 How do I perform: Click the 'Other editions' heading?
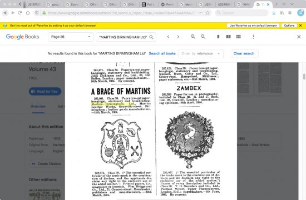(42, 180)
